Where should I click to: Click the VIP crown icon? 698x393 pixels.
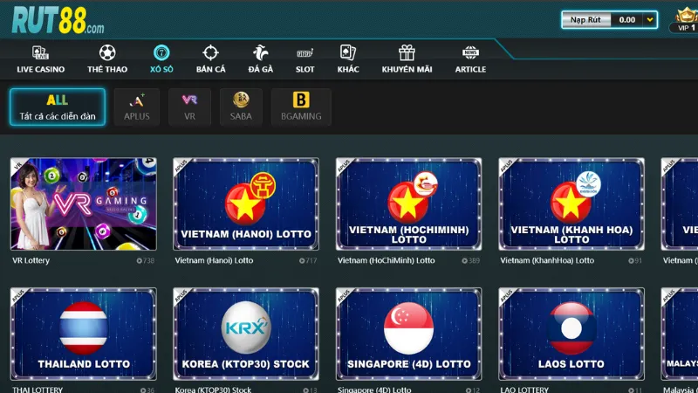(x=686, y=16)
